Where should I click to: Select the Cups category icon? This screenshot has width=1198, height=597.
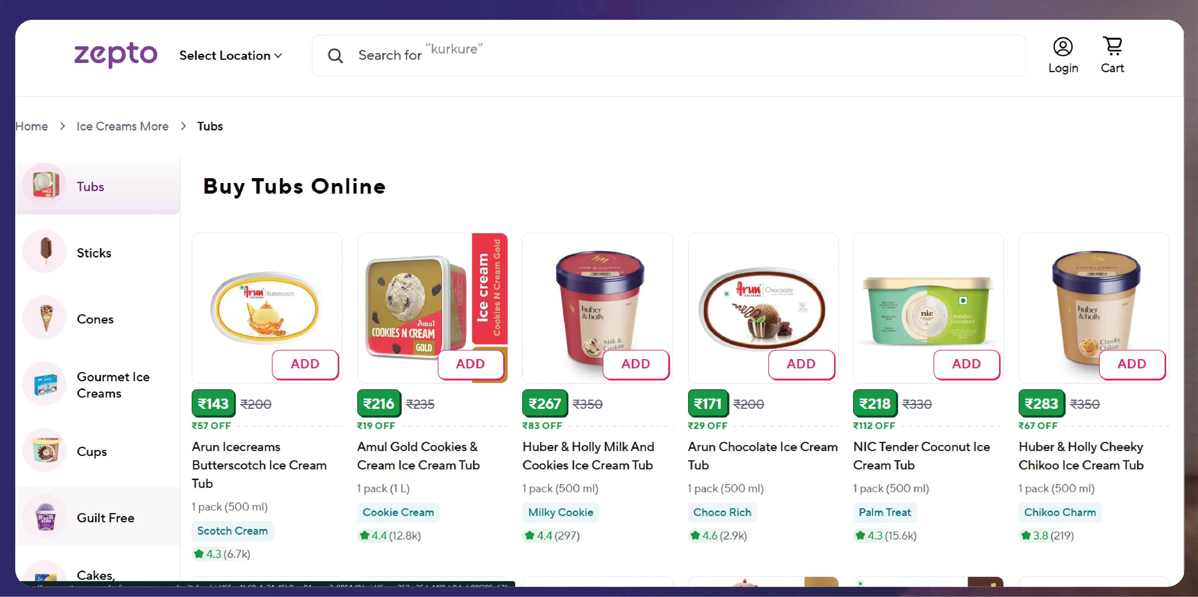[x=45, y=450]
